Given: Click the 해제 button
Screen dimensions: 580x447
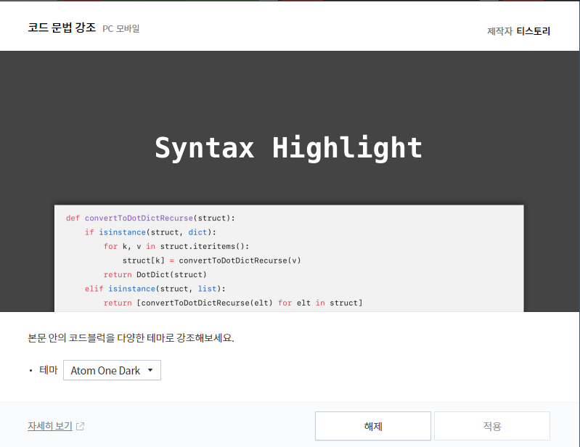Looking at the screenshot, I should pos(373,426).
